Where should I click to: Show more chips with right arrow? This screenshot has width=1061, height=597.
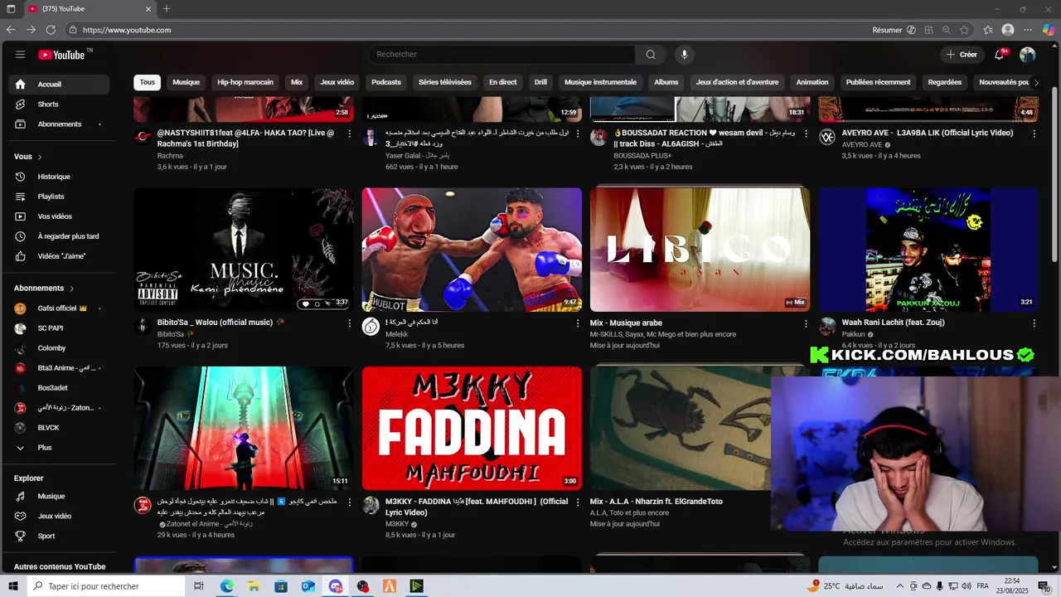[1036, 82]
